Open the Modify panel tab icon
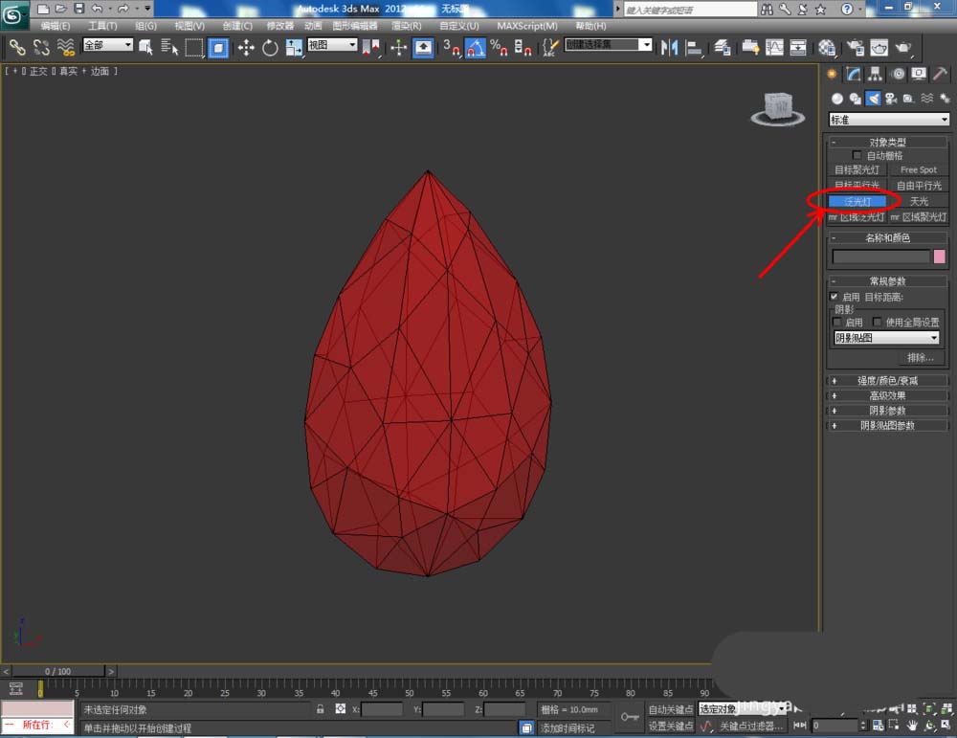 tap(854, 75)
